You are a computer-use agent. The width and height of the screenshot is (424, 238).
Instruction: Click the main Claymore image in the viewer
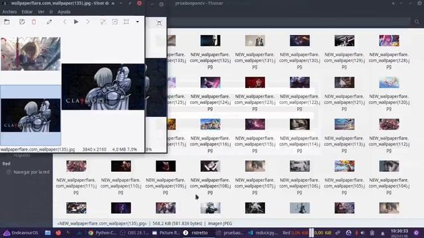click(103, 87)
